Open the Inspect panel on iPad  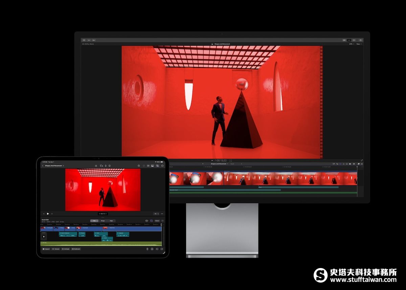[x=46, y=249]
